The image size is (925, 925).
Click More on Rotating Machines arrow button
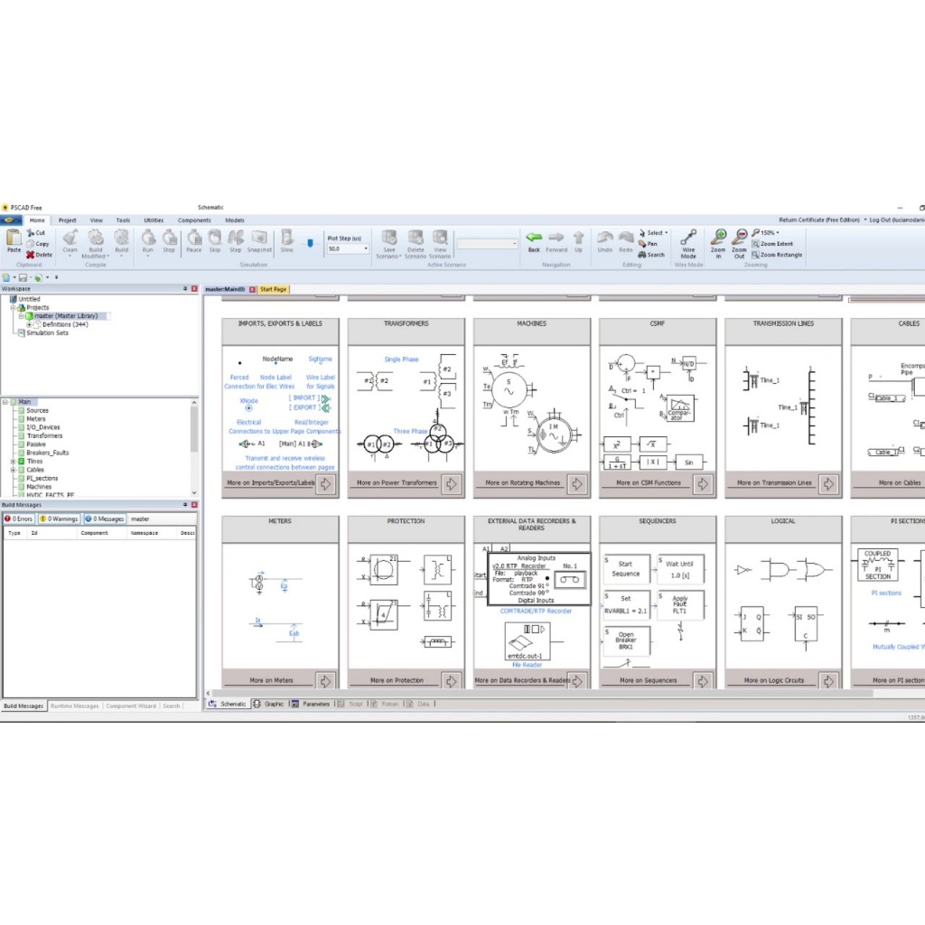tap(577, 484)
